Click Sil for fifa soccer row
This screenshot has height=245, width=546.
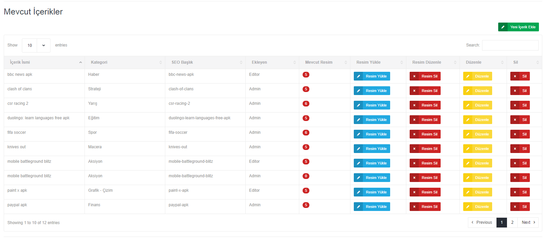click(x=520, y=134)
